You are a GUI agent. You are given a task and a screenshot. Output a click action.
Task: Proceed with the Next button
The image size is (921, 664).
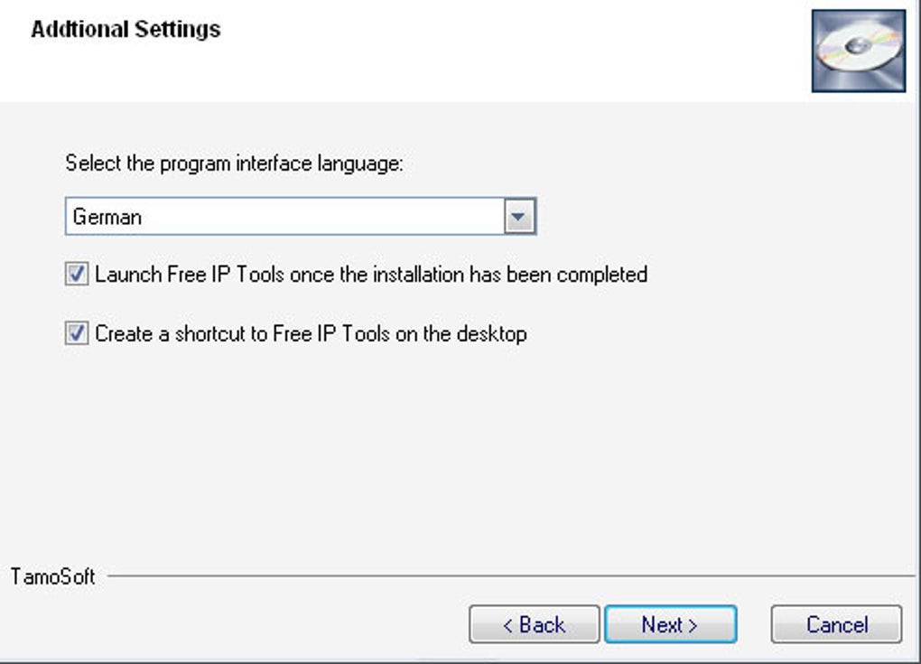(x=670, y=624)
